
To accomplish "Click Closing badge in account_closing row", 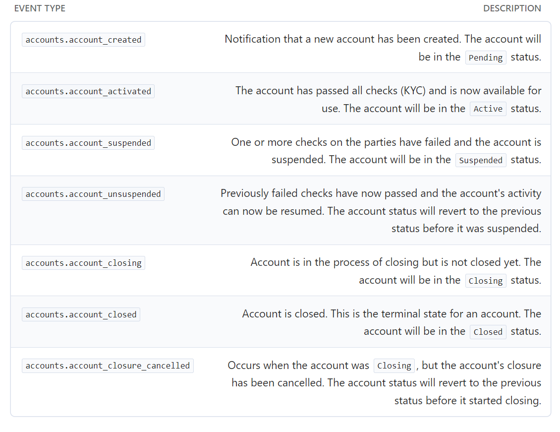I will click(486, 281).
